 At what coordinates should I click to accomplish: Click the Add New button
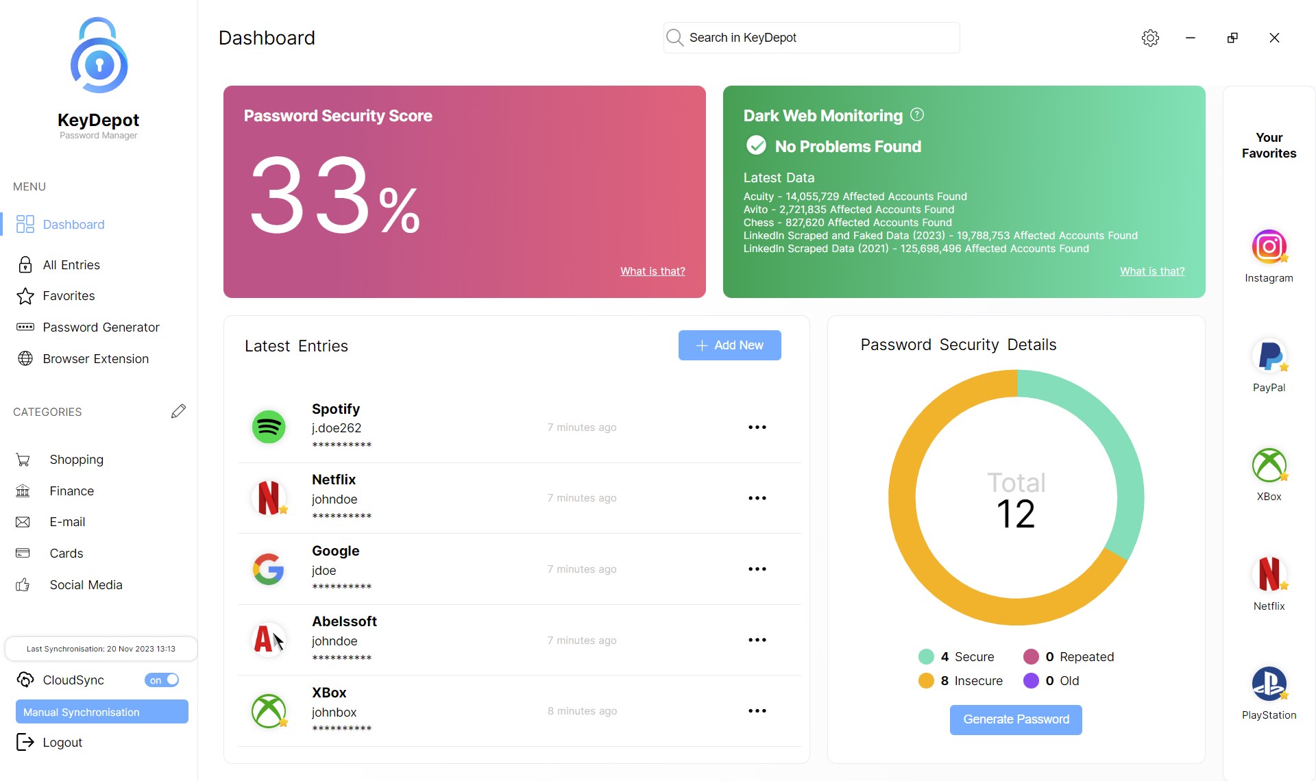pos(729,345)
